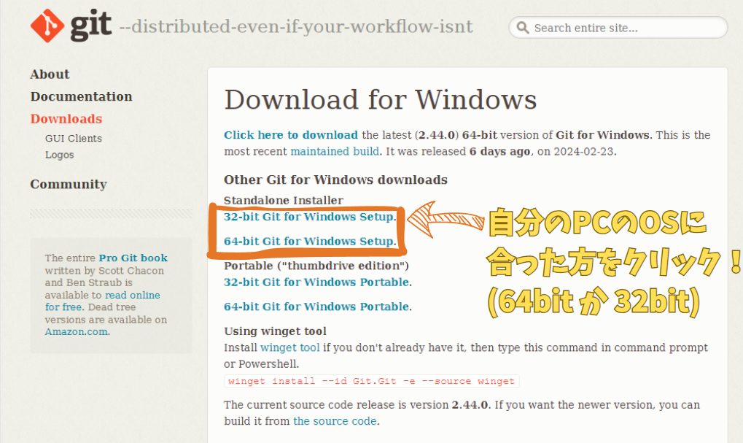Download 64-bit Git for Windows Portable
The image size is (743, 443).
point(316,307)
